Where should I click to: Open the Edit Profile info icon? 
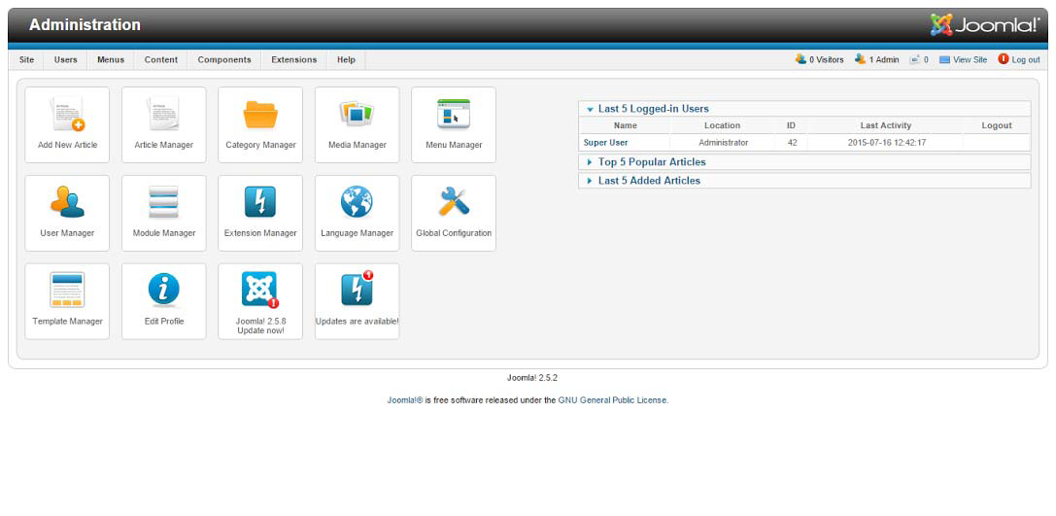[x=163, y=290]
